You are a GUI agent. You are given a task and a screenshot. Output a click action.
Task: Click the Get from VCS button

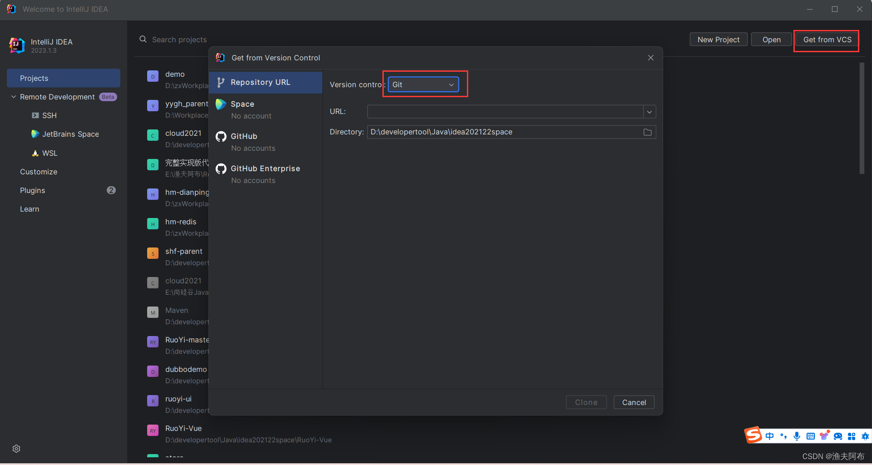click(x=827, y=40)
